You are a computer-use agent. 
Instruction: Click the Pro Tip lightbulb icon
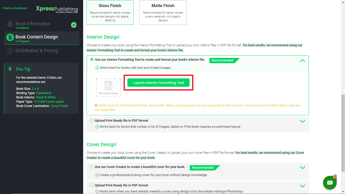coord(10,69)
